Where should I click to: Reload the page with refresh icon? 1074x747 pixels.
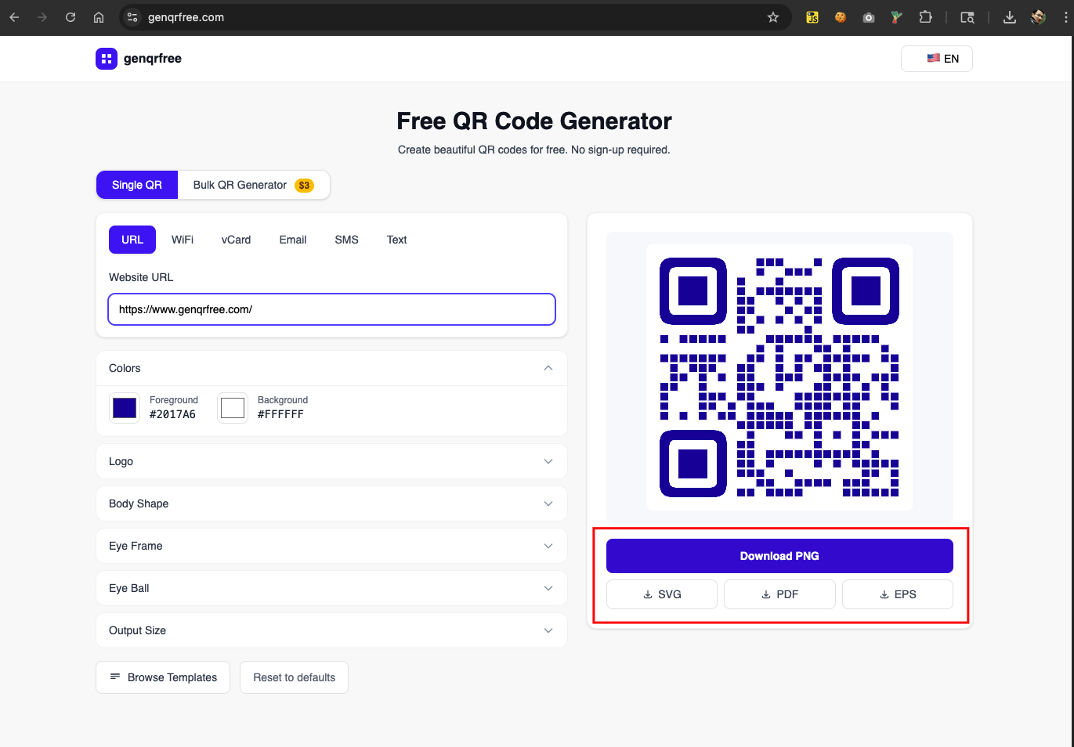pyautogui.click(x=71, y=17)
